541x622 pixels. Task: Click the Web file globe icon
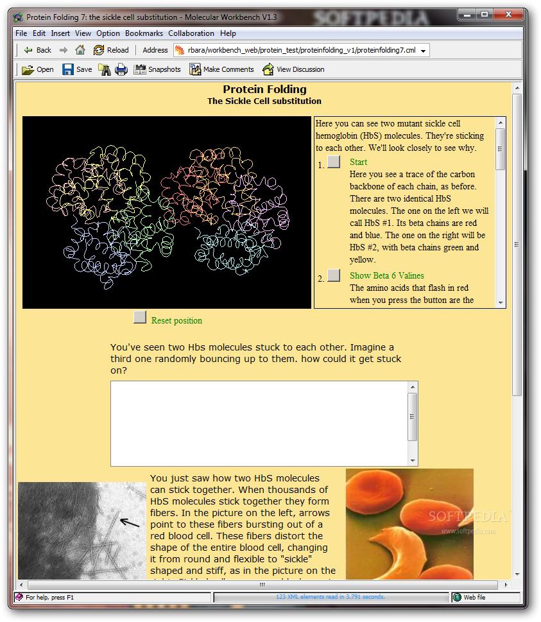(x=457, y=597)
